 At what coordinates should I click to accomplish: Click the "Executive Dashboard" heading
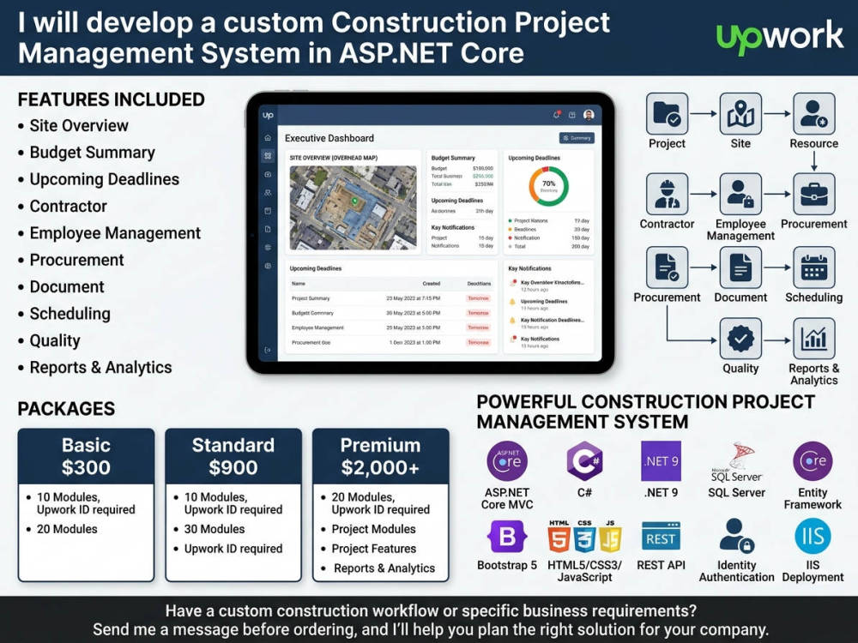(329, 138)
